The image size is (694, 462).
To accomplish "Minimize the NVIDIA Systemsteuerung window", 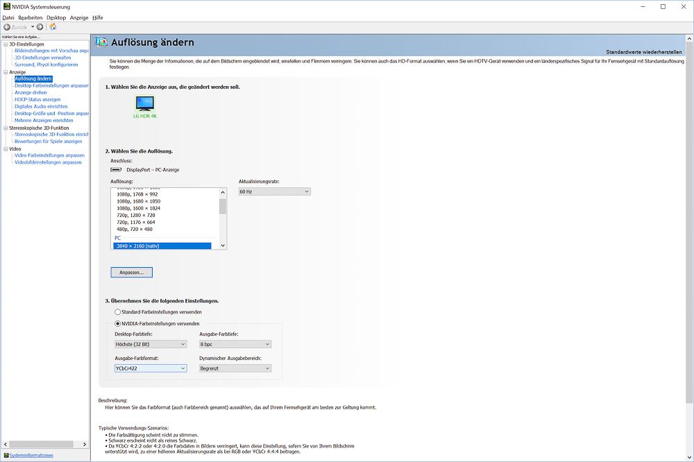I will tap(643, 7).
